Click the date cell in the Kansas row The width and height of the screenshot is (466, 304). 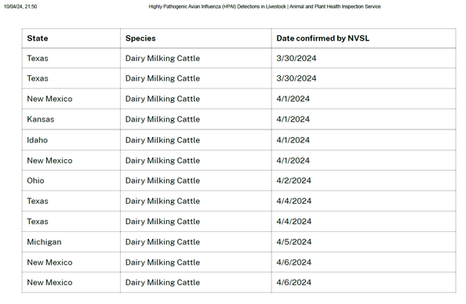363,119
